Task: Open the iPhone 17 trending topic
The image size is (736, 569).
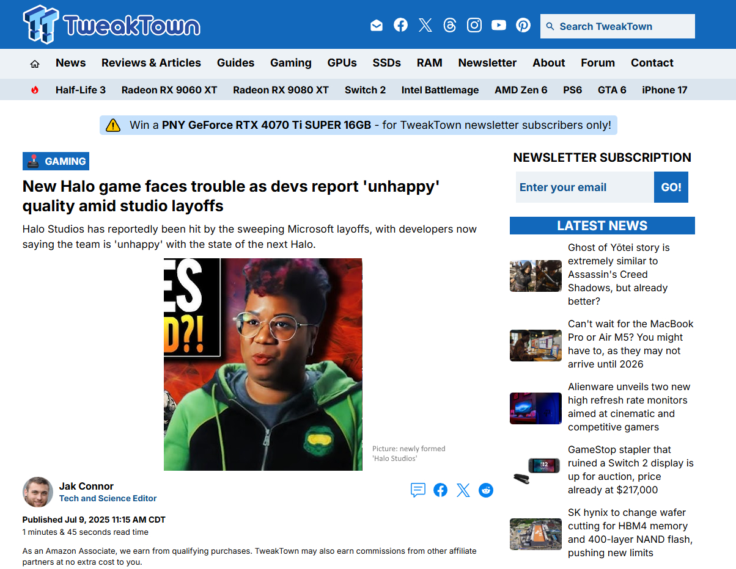Action: pos(664,90)
